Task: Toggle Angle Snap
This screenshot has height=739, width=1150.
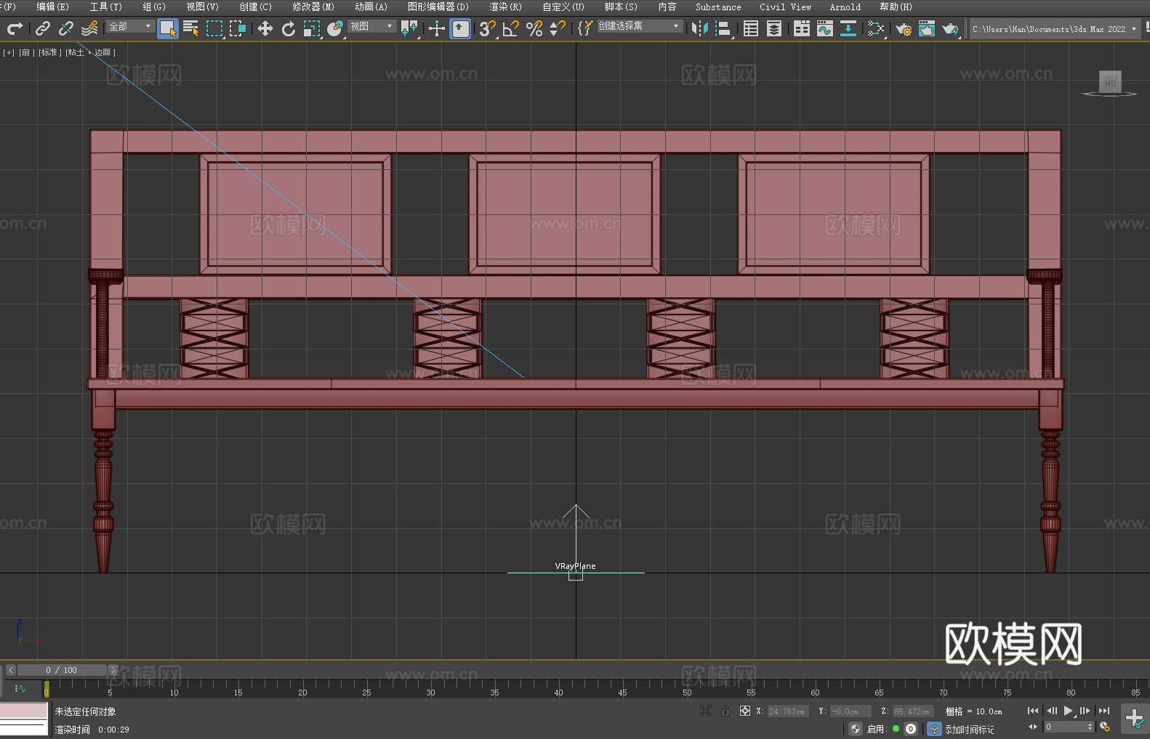Action: coord(511,28)
